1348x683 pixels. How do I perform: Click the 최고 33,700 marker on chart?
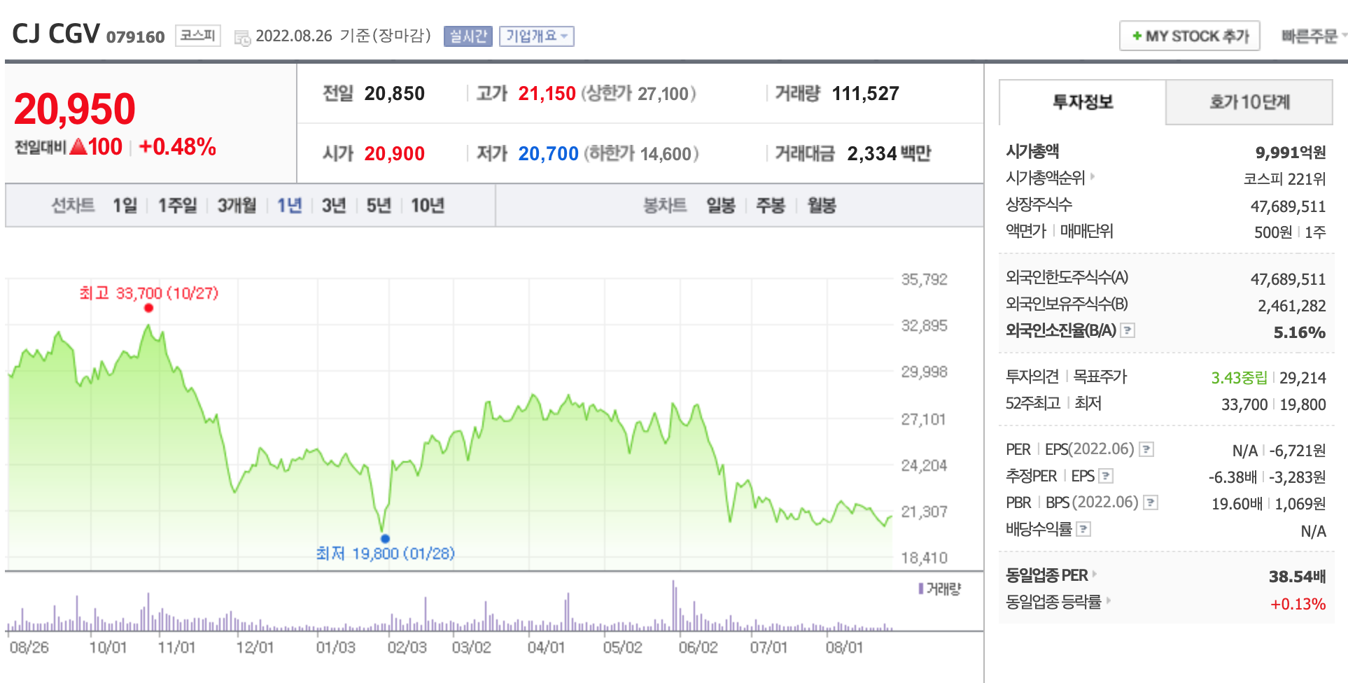pos(148,308)
